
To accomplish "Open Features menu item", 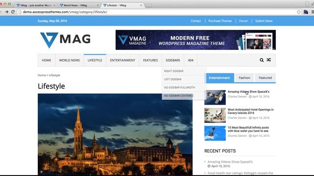I will tap(151, 60).
